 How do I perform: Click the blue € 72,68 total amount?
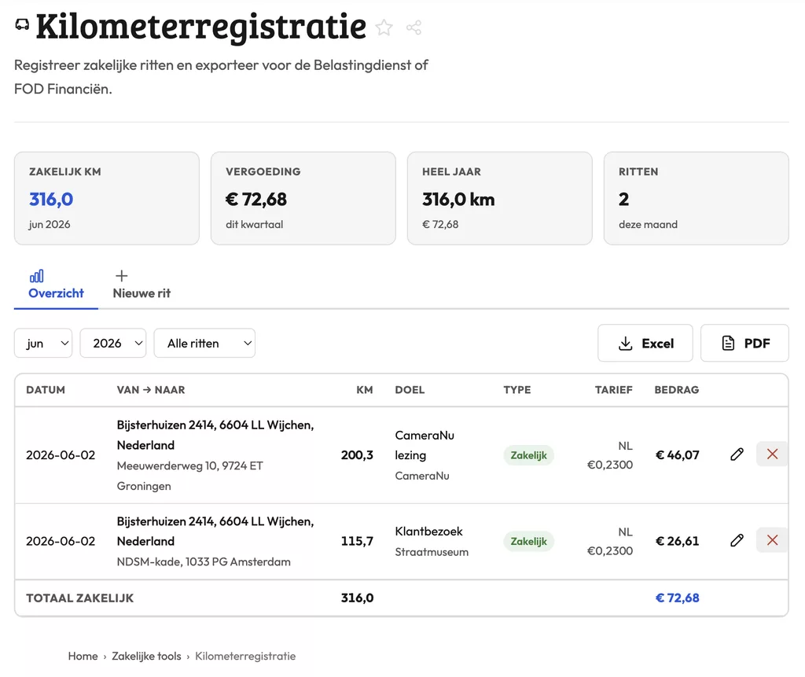tap(677, 598)
